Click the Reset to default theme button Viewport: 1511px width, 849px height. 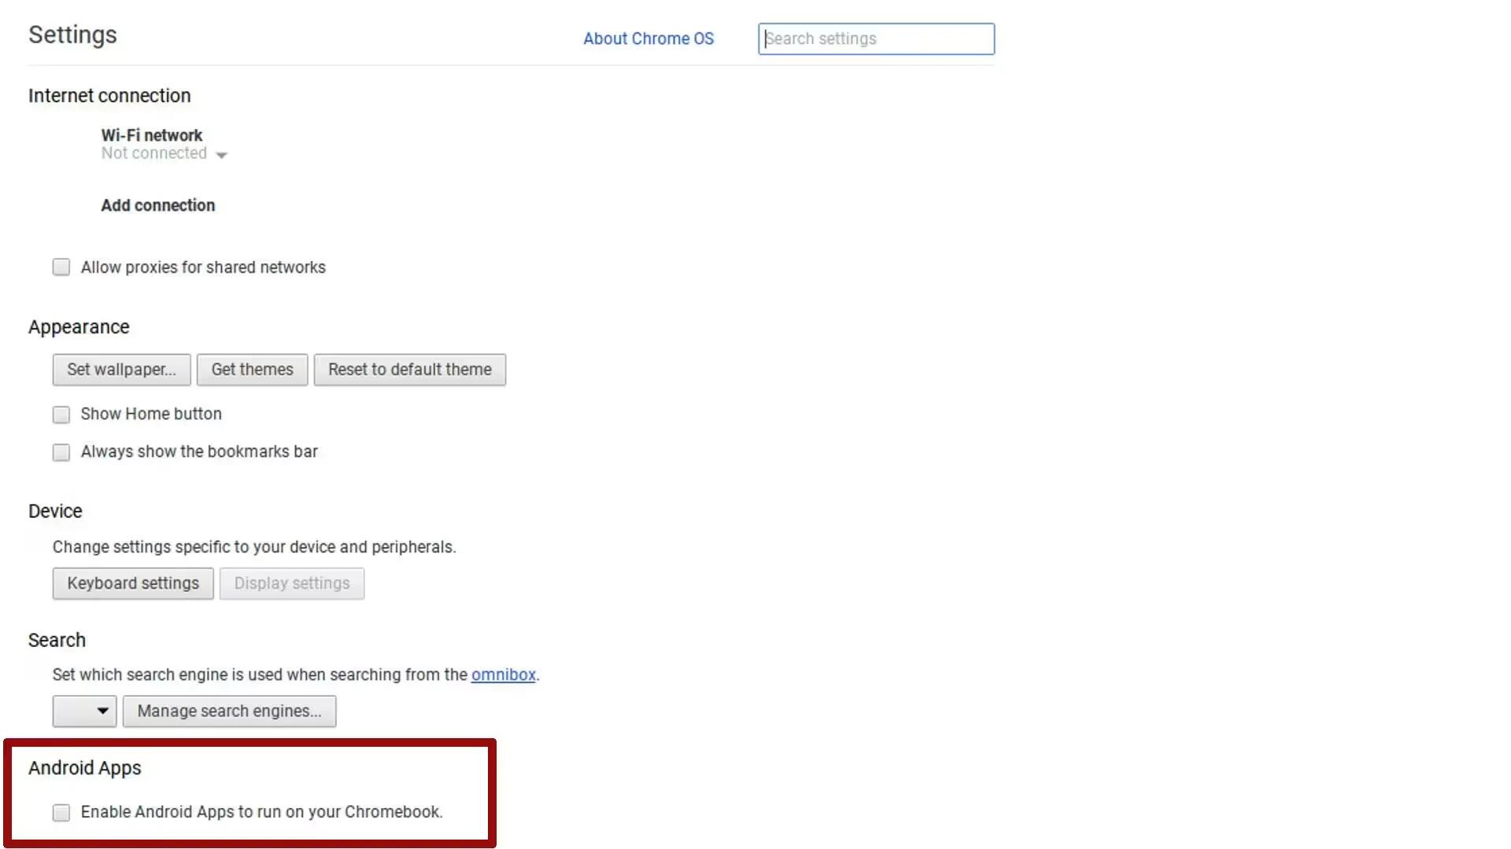(x=409, y=369)
